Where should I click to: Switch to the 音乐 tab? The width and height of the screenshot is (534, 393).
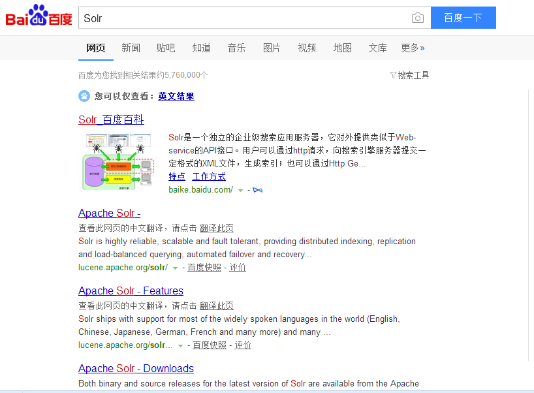click(236, 48)
